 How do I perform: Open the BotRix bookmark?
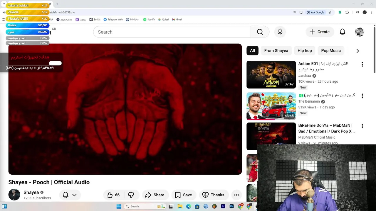(x=95, y=19)
